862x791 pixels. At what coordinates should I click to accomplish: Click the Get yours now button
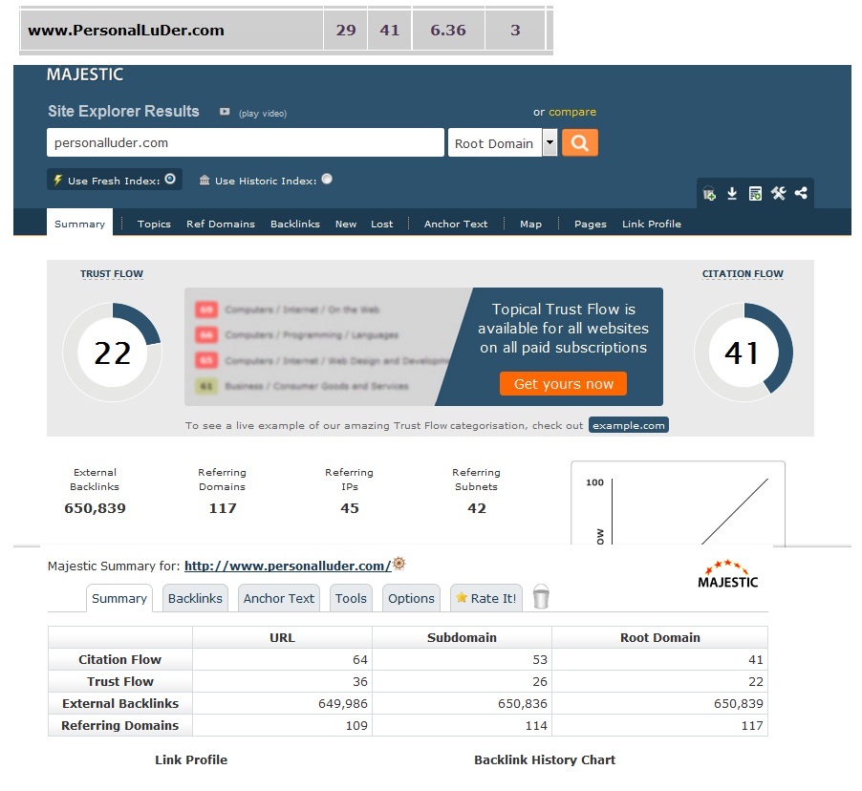tap(563, 384)
